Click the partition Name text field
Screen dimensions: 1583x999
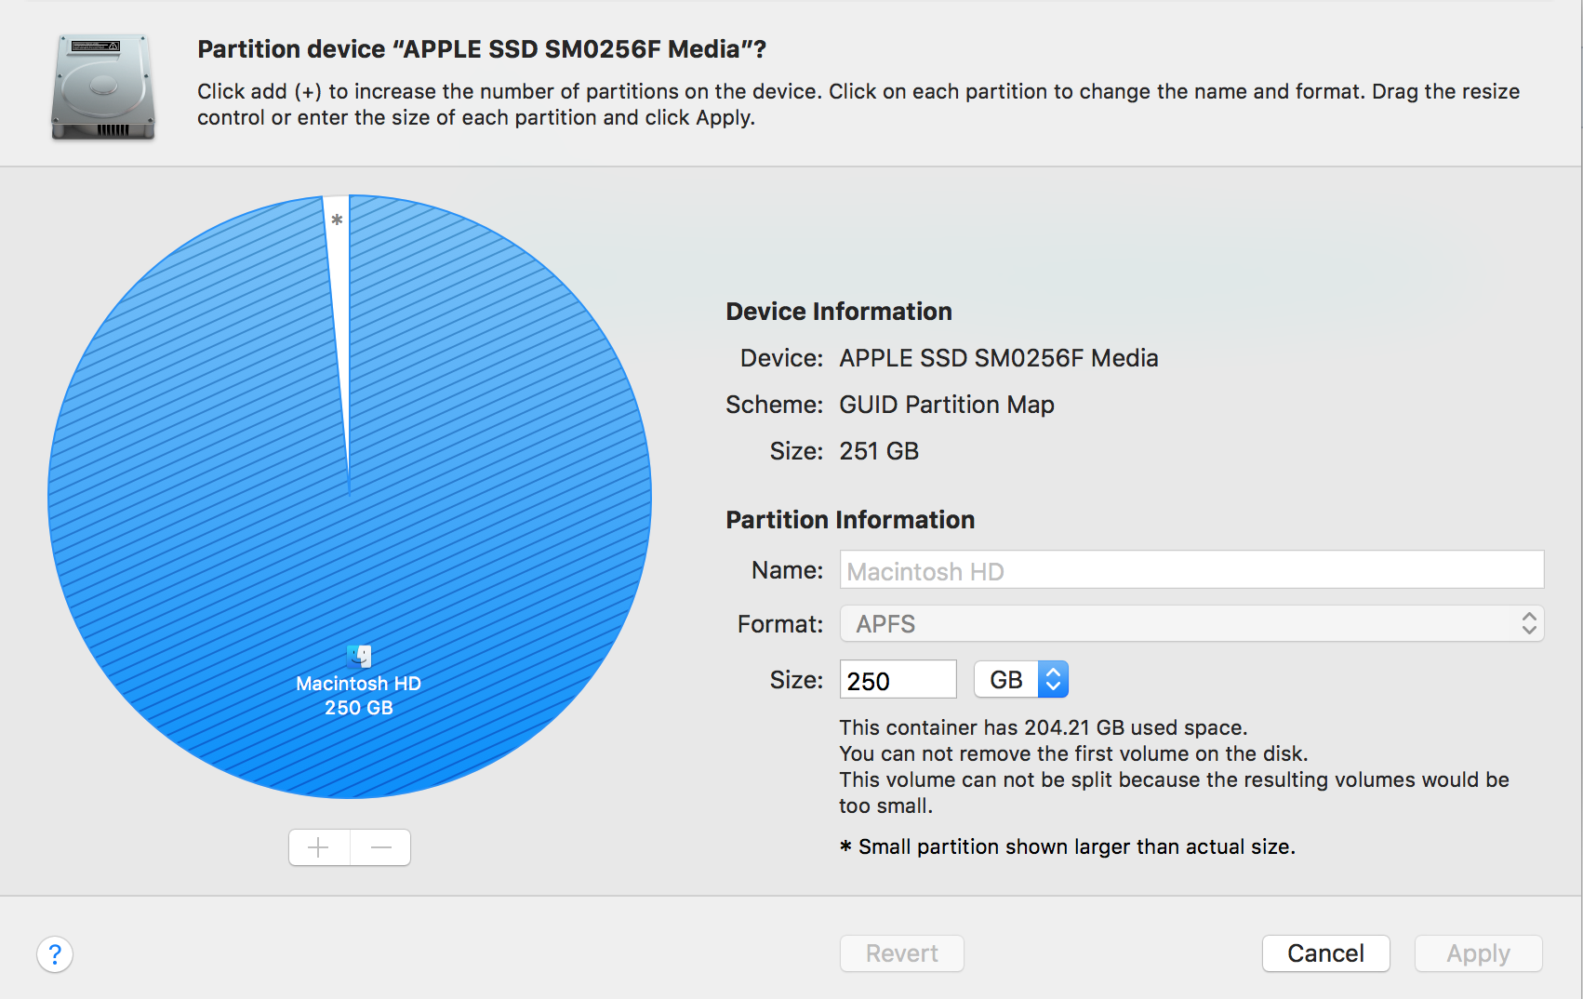click(1191, 570)
